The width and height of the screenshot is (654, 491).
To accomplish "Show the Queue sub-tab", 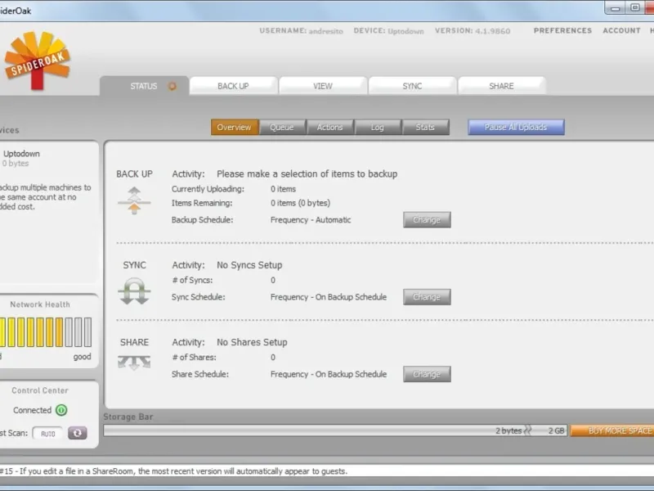I will (x=282, y=128).
